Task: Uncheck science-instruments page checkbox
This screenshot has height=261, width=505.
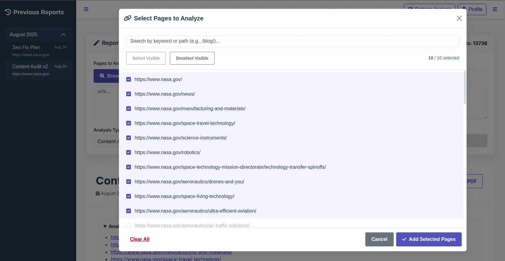Action: click(x=129, y=138)
